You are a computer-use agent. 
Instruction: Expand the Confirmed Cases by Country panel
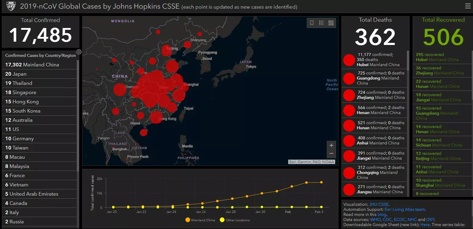click(x=79, y=52)
